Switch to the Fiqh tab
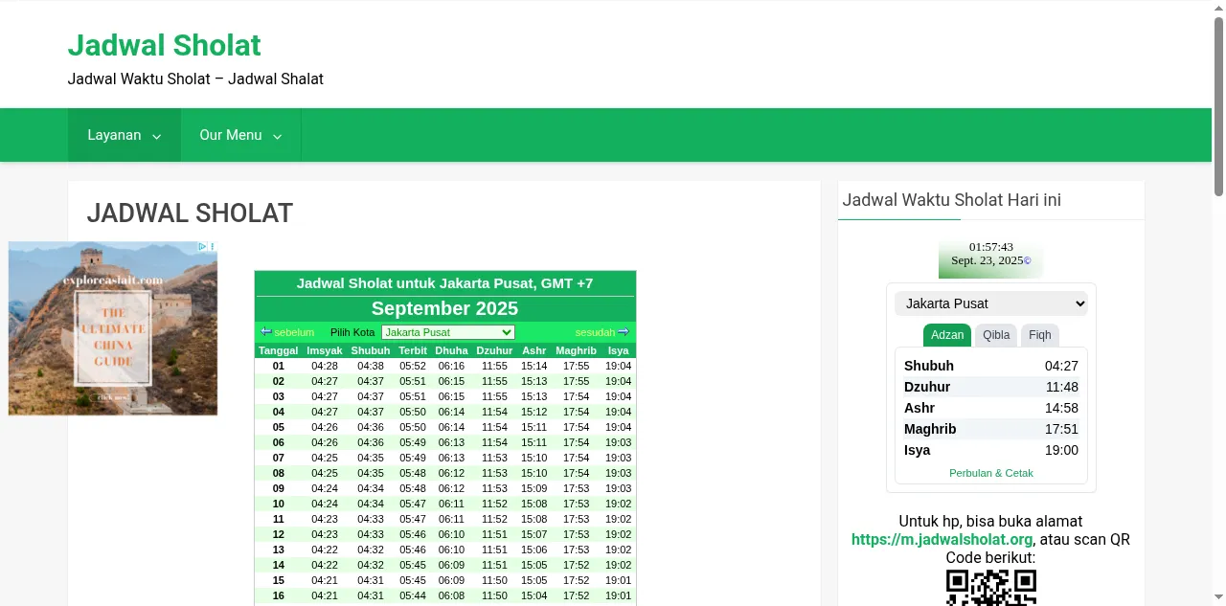 pyautogui.click(x=1040, y=335)
